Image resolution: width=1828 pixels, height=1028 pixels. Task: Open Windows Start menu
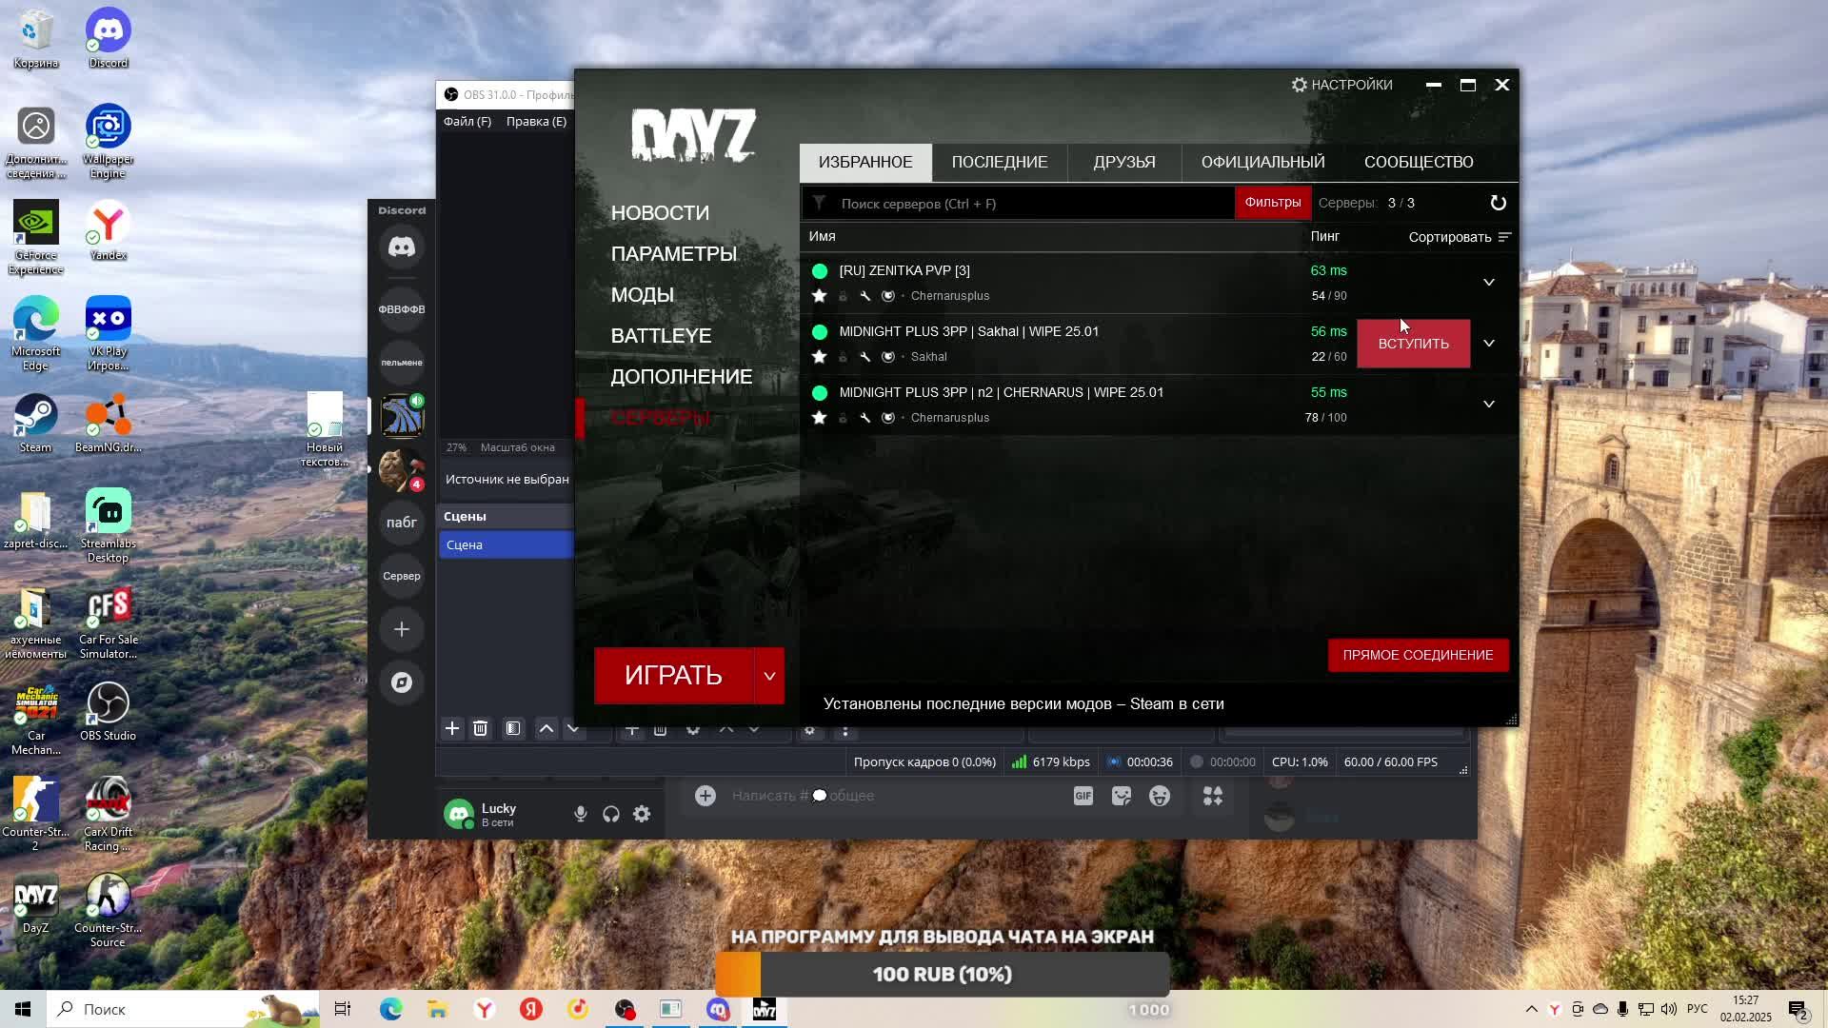pos(23,1009)
